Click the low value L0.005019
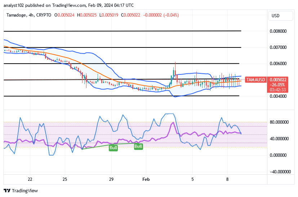Image resolution: width=298 pixels, height=197 pixels. [109, 15]
